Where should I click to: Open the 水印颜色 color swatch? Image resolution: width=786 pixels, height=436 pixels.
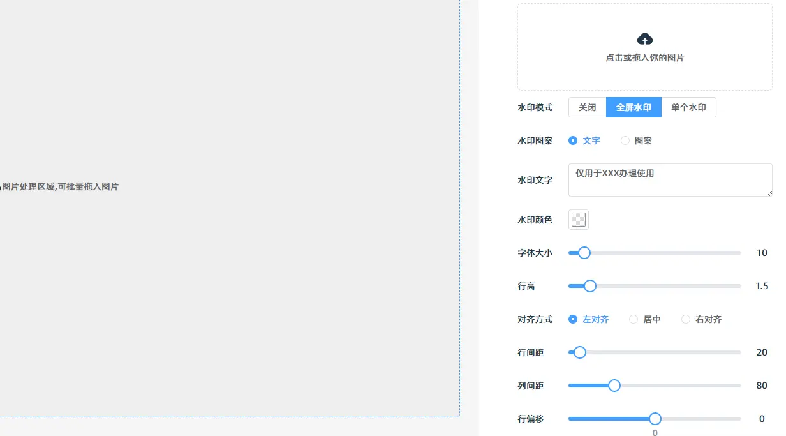(x=579, y=220)
